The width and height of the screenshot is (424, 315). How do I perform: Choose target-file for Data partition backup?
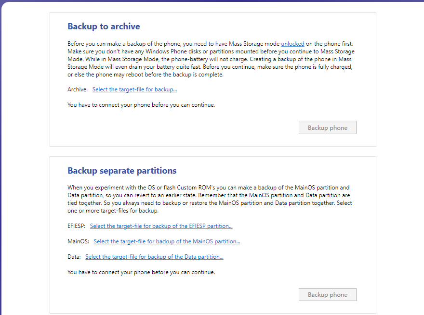pyautogui.click(x=154, y=257)
